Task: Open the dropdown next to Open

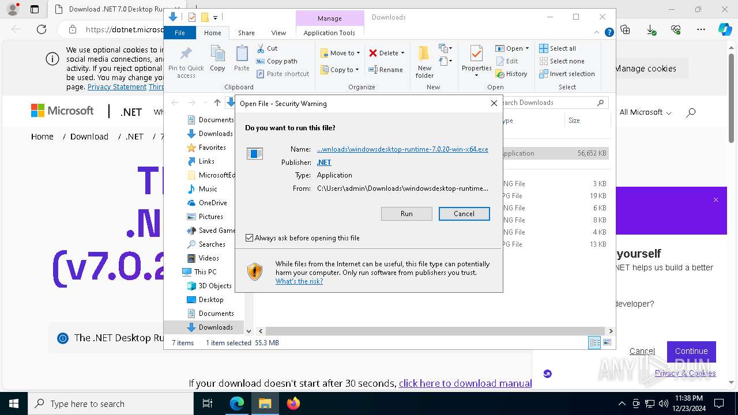Action: 527,48
